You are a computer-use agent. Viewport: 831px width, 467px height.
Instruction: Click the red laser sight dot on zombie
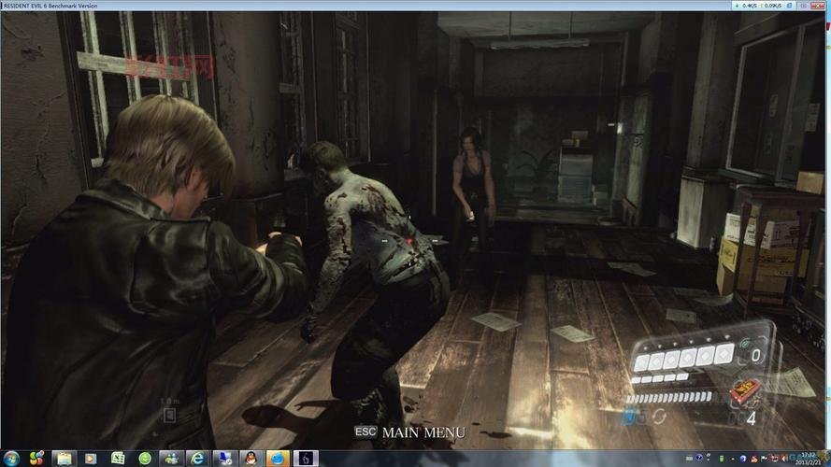coord(409,241)
